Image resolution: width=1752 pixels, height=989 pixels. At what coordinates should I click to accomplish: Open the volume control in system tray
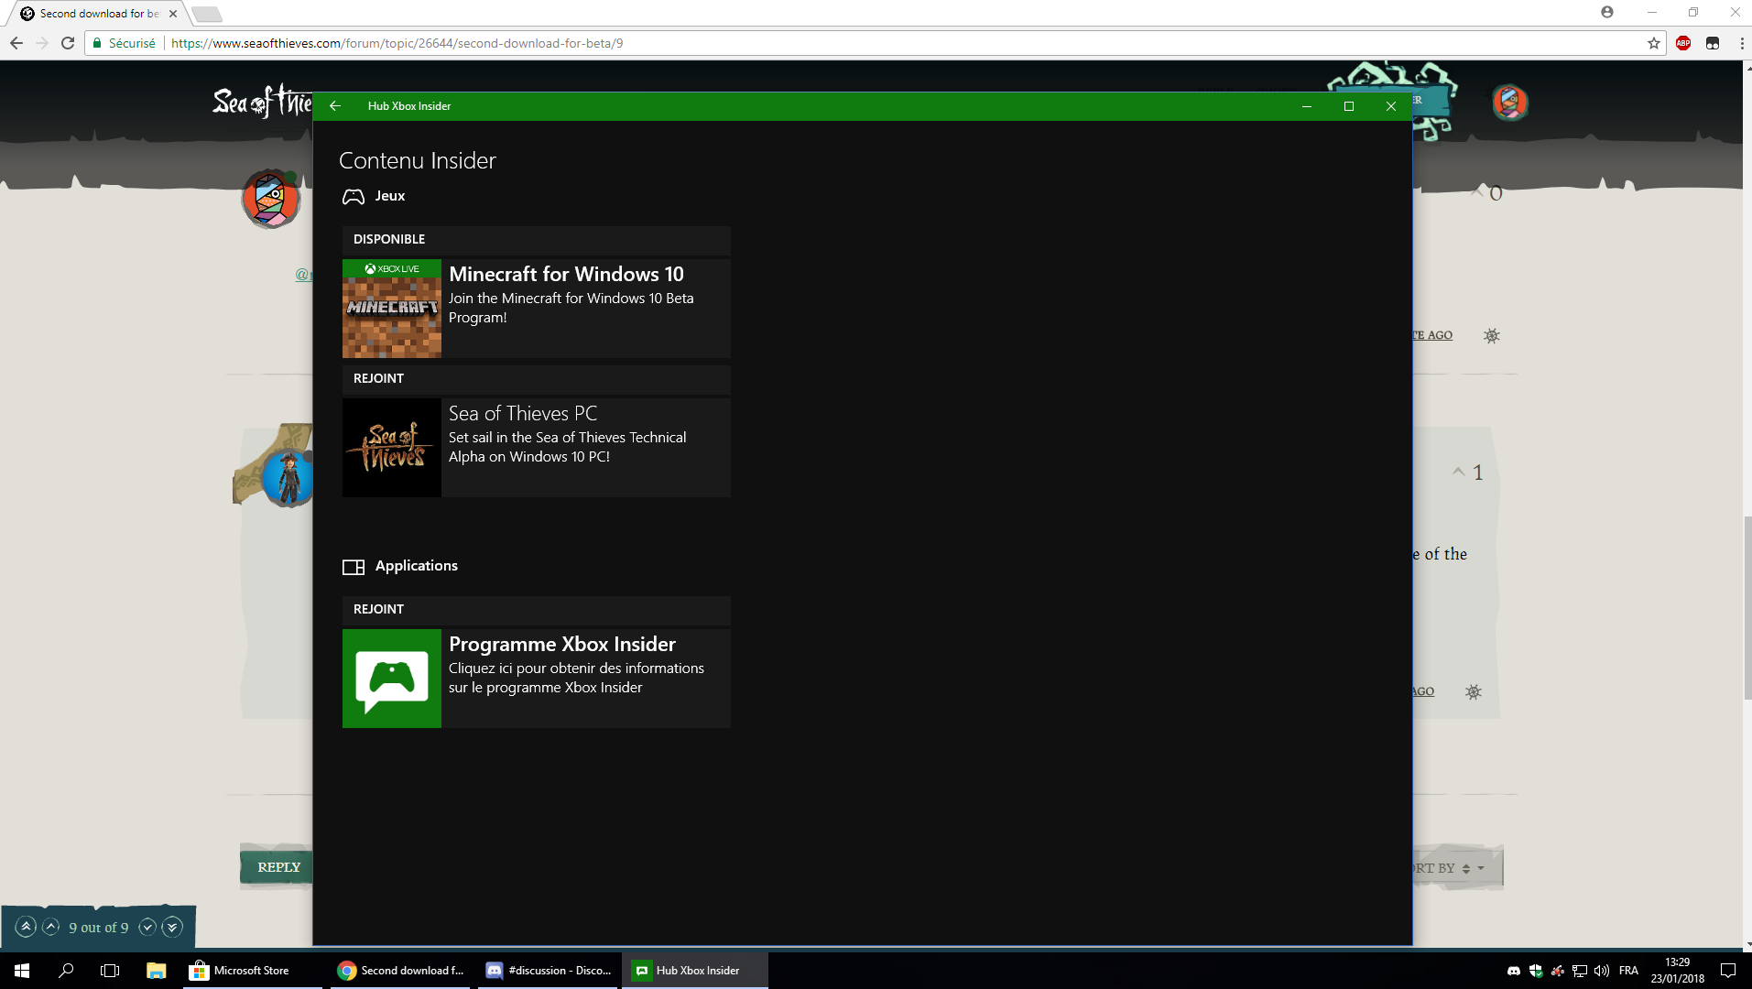click(1602, 971)
